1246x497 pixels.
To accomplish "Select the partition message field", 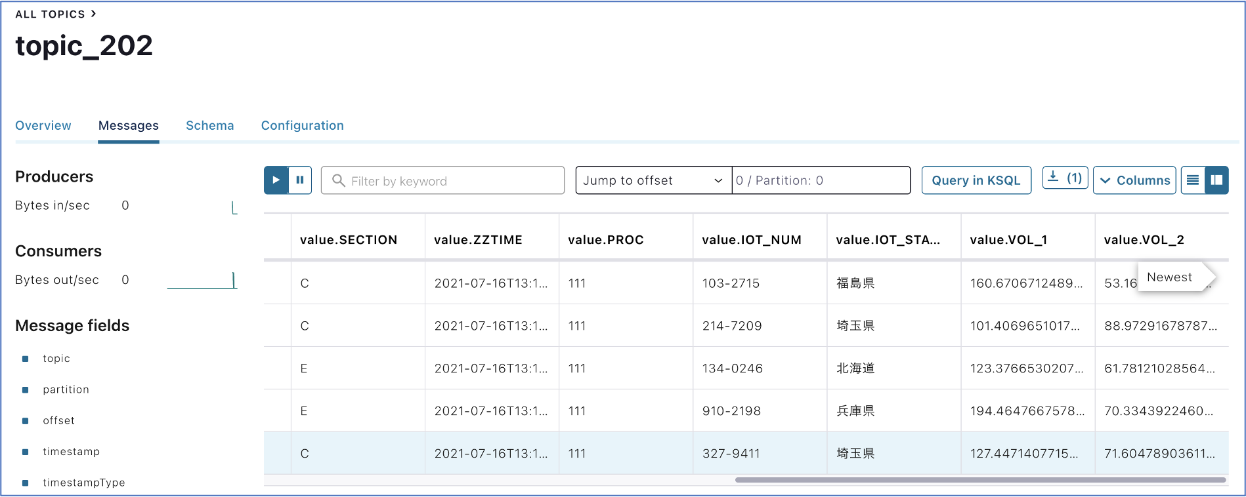I will pos(66,389).
